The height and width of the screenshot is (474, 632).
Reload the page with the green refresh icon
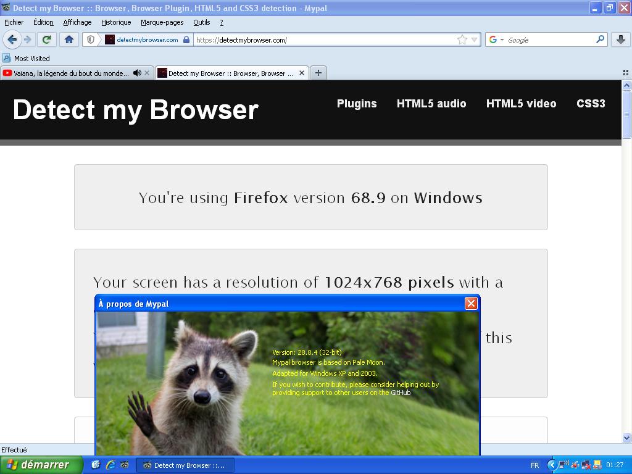coord(47,39)
